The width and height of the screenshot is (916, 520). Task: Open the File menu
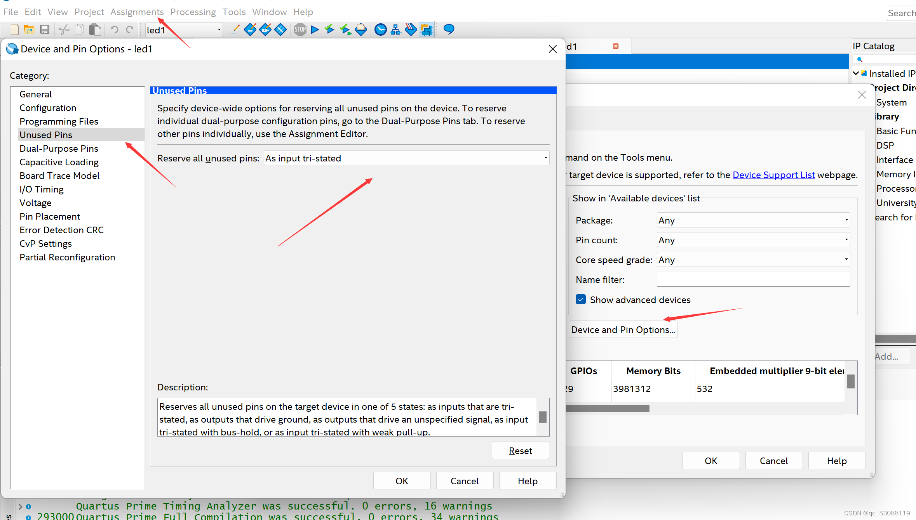[x=10, y=12]
